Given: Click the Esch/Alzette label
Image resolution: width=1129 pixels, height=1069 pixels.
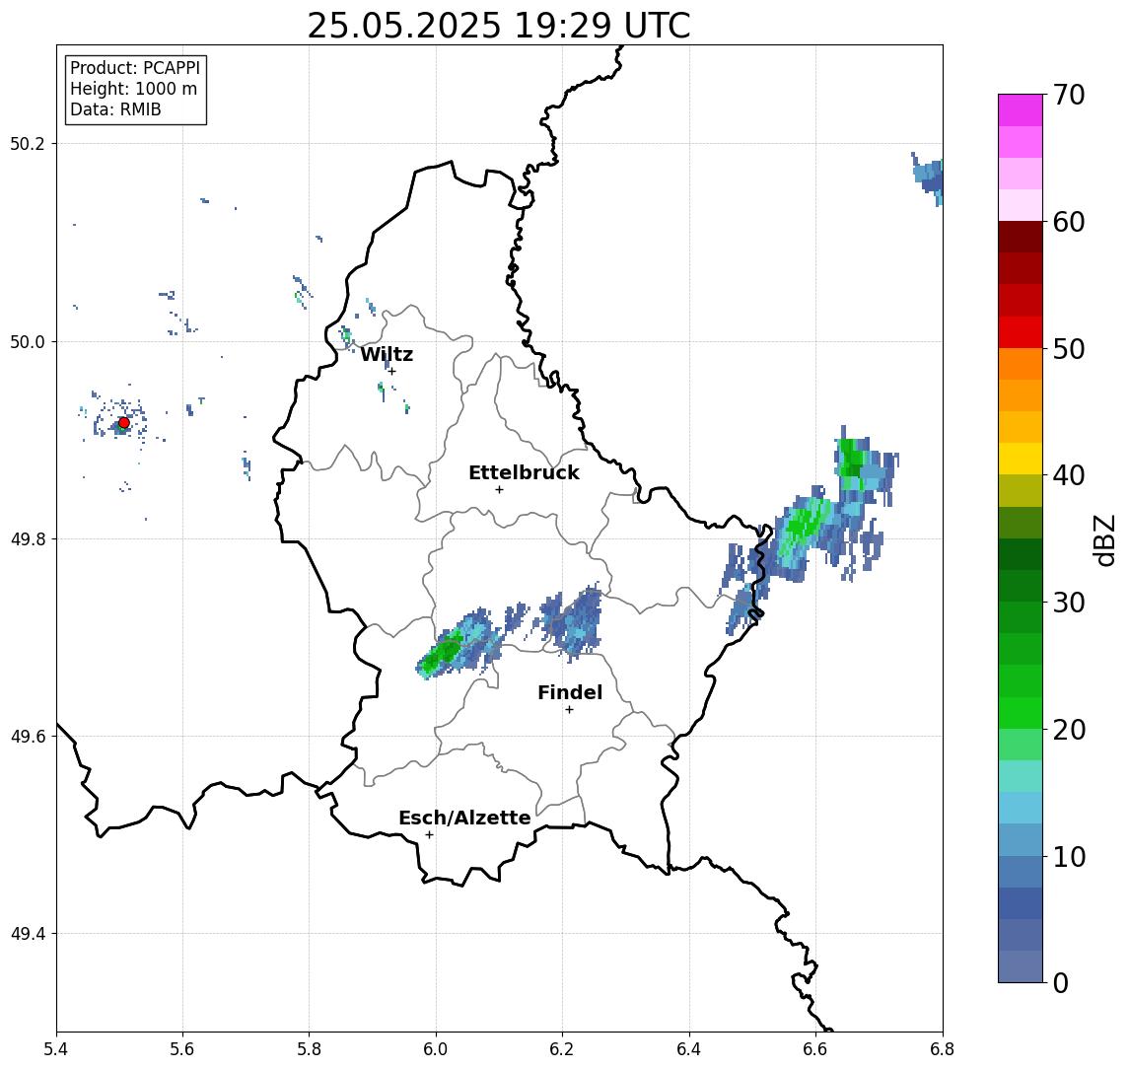Looking at the screenshot, I should [464, 818].
